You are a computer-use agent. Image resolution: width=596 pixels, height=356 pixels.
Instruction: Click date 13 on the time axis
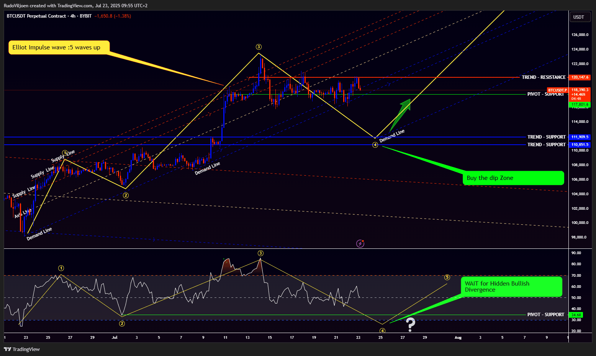tap(248, 338)
